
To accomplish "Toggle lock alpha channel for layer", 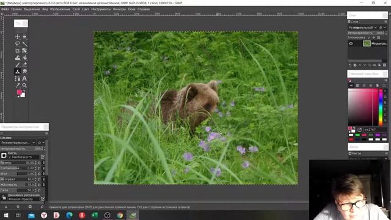I will click(x=379, y=37).
